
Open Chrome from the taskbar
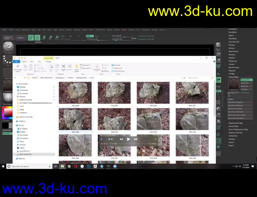[x=69, y=166]
